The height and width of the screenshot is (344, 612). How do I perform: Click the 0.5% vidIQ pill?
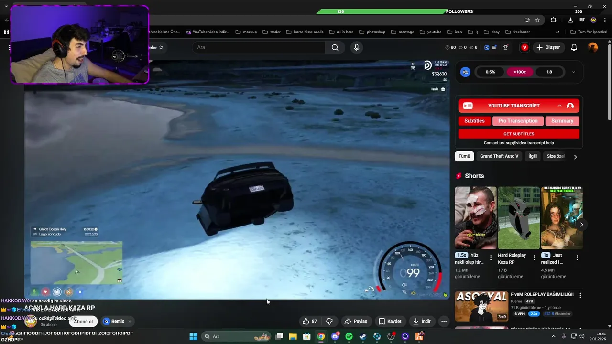[x=490, y=72]
